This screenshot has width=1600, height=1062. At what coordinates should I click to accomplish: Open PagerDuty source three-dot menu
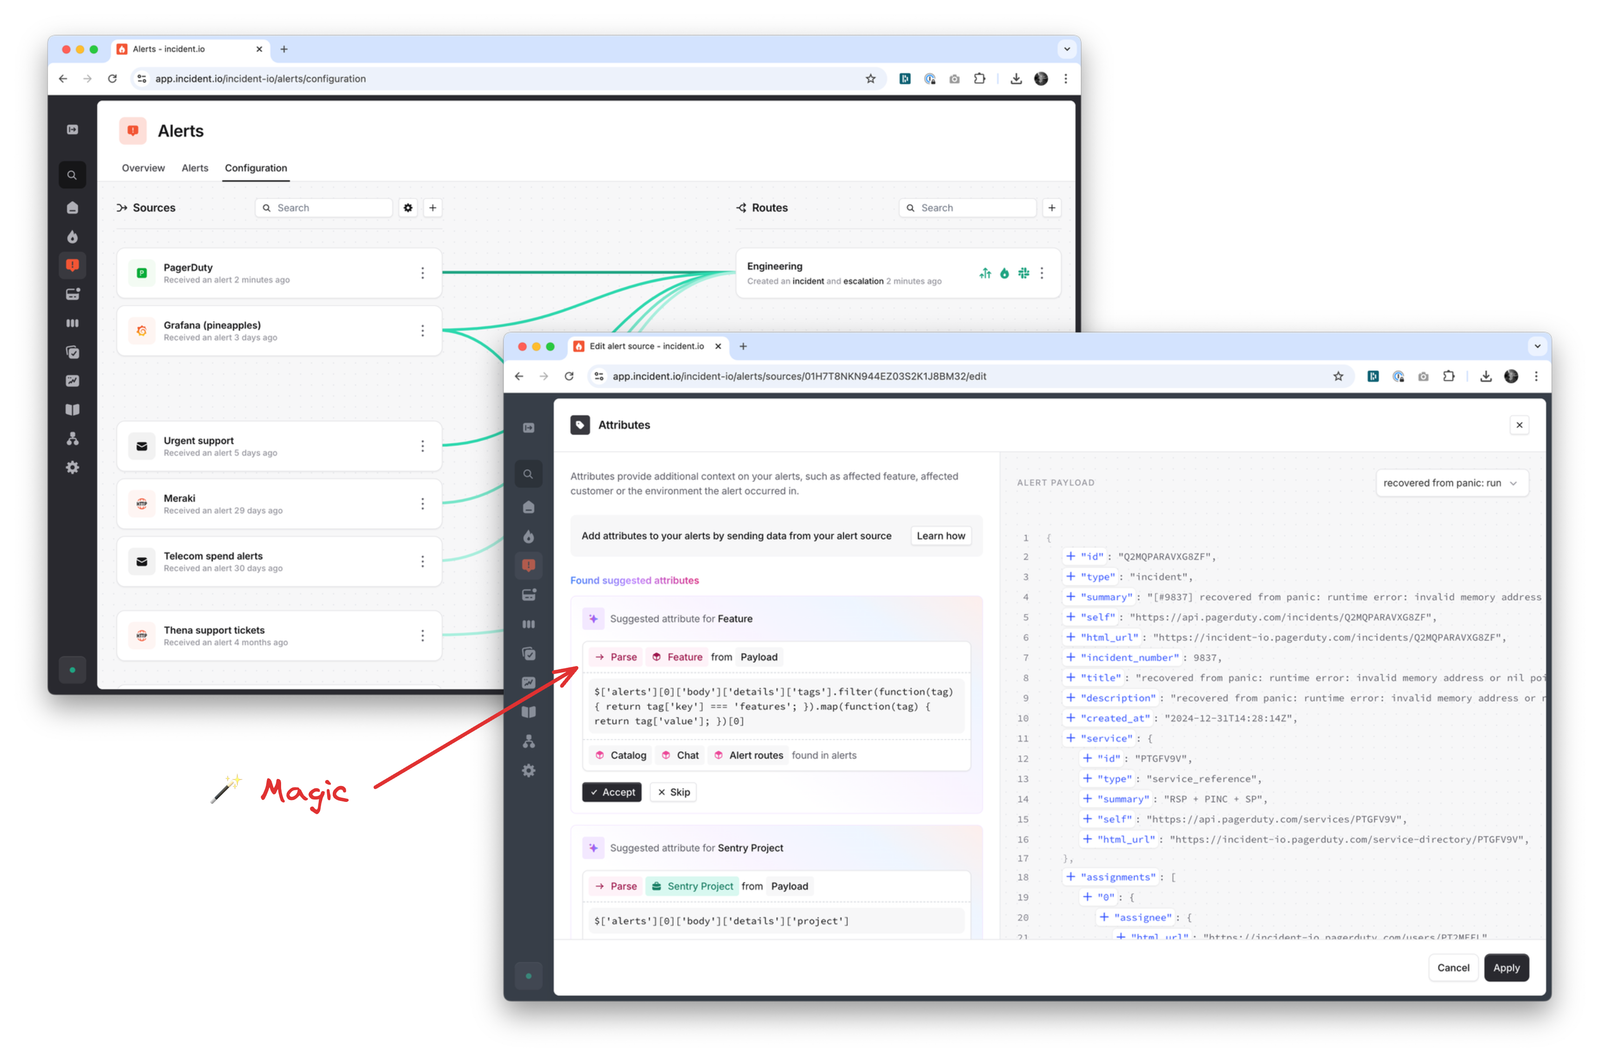tap(423, 273)
